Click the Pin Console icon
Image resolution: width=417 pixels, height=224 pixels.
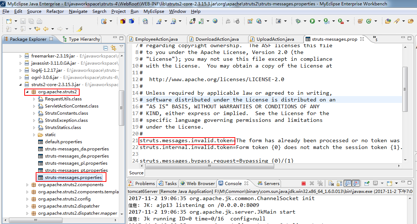tap(367, 183)
